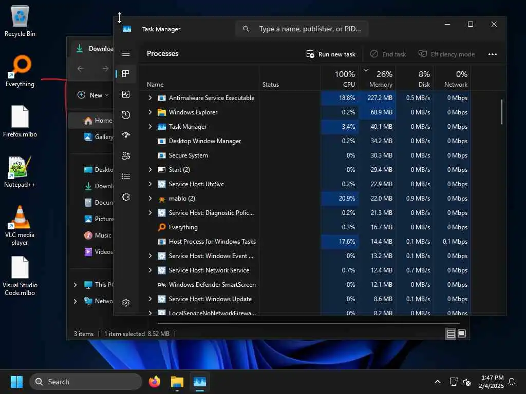Expand This PC in Explorer navigation pane

coord(75,285)
